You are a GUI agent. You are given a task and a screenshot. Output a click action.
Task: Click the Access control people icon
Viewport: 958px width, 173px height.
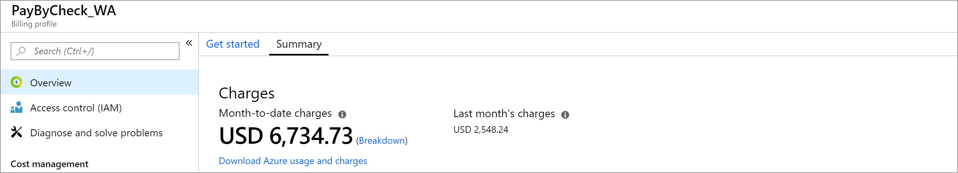pyautogui.click(x=16, y=107)
